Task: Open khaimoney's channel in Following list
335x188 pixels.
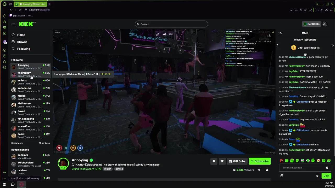Action: click(x=31, y=74)
